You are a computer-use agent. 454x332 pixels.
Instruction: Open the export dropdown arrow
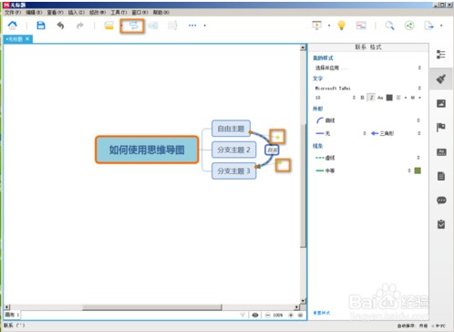pyautogui.click(x=441, y=26)
